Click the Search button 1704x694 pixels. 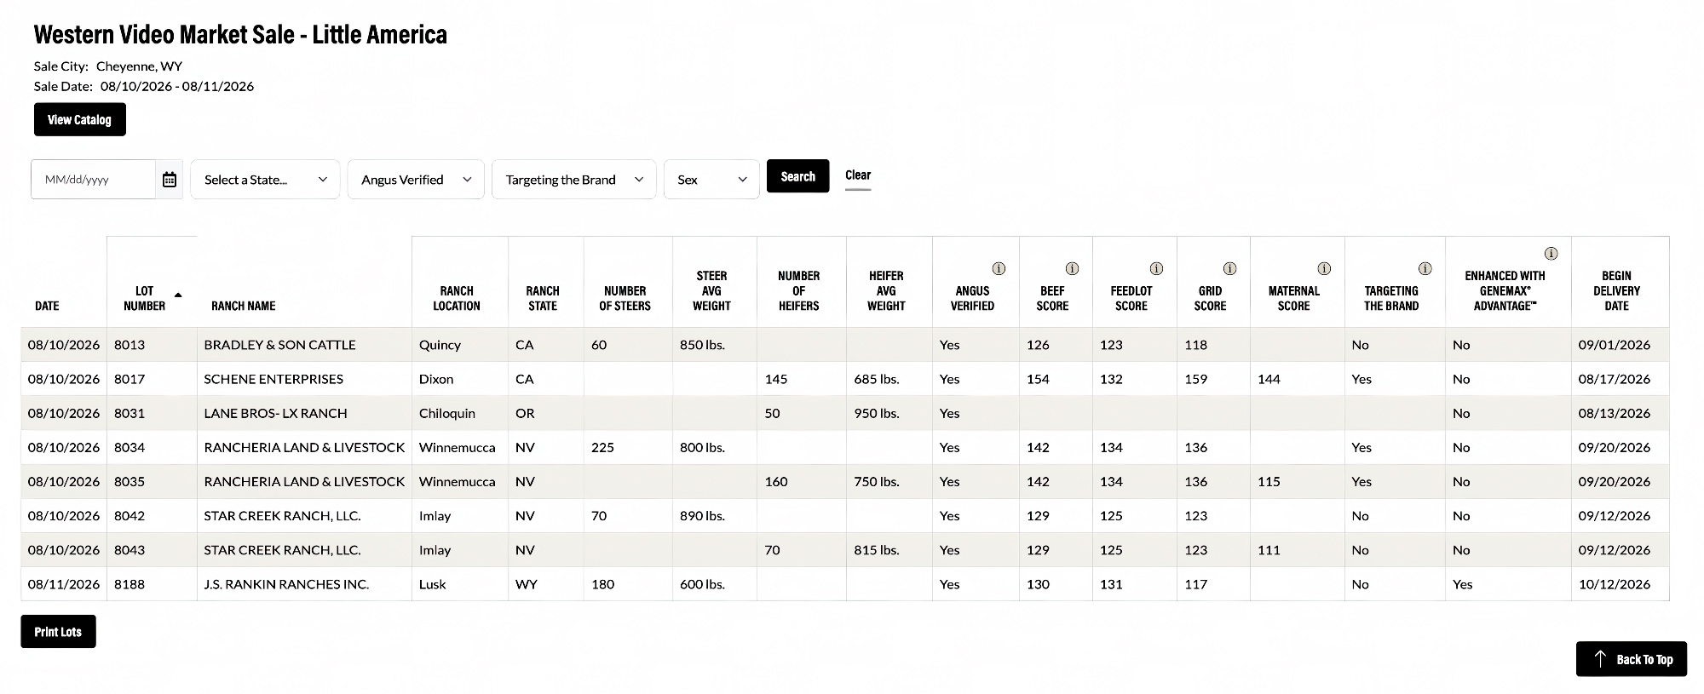pos(797,176)
